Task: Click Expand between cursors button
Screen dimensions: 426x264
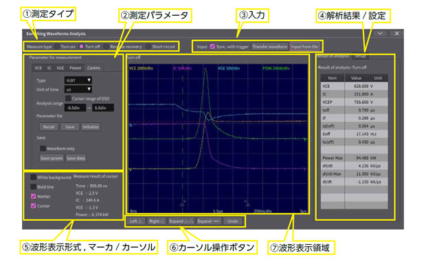Action: pos(181,221)
